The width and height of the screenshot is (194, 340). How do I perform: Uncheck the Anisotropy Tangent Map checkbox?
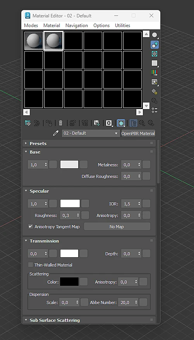coord(31,227)
